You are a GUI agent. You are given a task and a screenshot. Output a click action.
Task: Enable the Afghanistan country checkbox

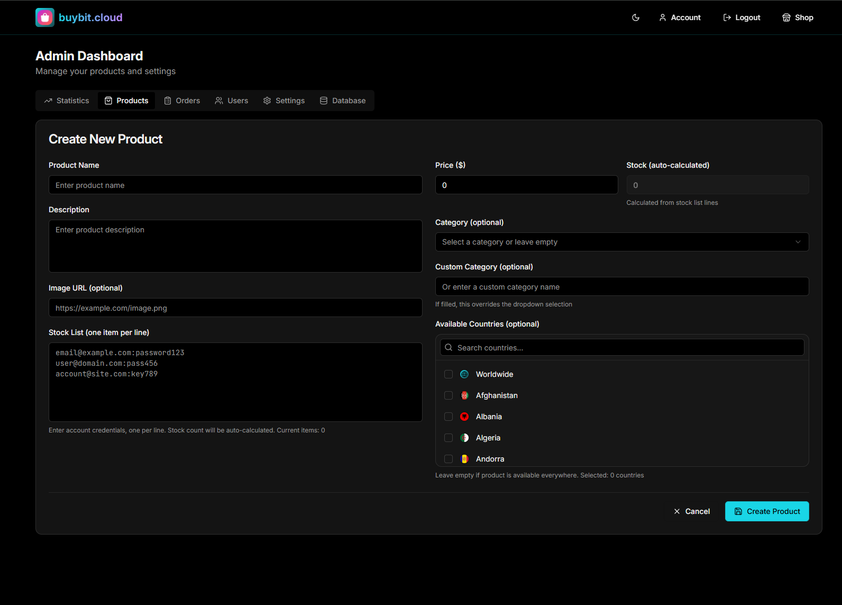(449, 395)
